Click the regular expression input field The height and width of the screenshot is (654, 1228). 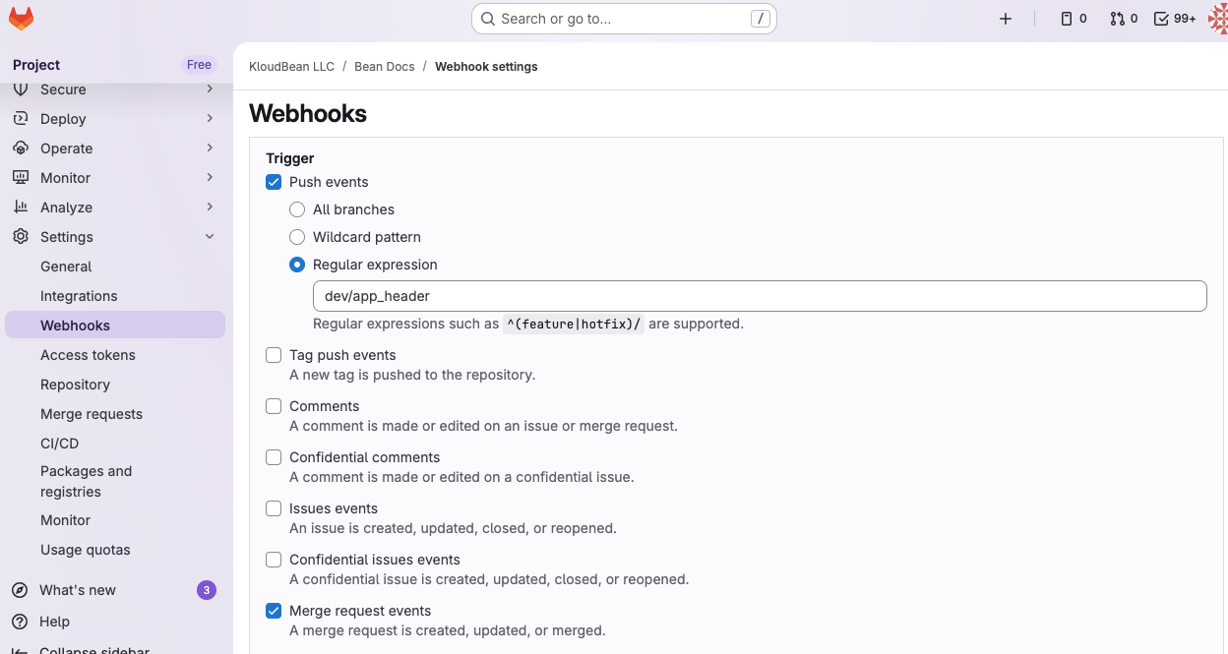[760, 295]
